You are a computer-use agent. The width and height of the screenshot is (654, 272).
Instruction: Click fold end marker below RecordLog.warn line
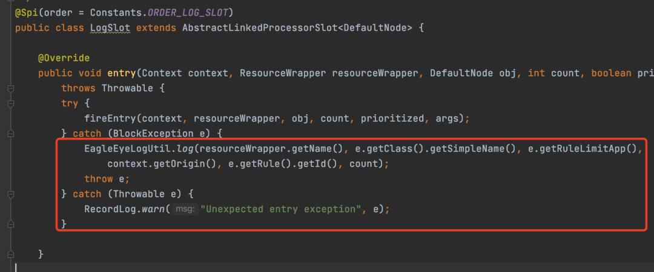(x=11, y=224)
